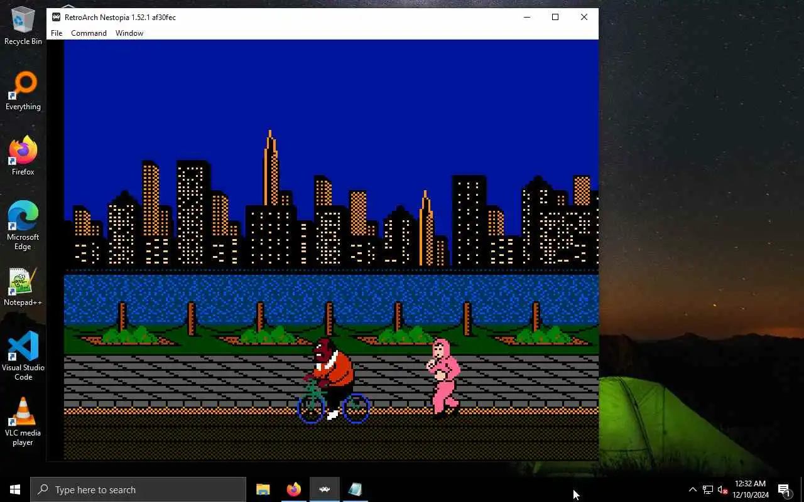This screenshot has height=502, width=804.
Task: Click the taskbar search box
Action: (x=138, y=489)
